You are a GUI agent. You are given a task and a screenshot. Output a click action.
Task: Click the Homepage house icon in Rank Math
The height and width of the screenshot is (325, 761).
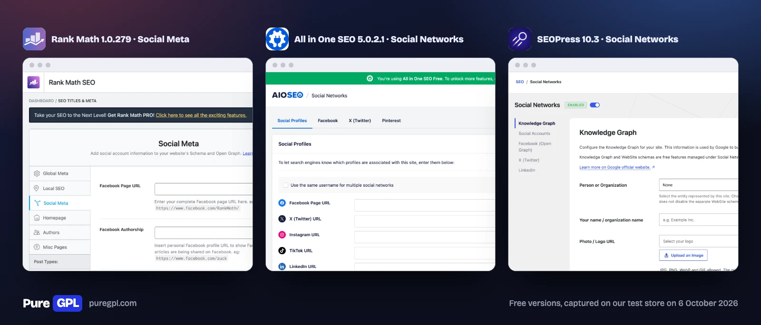37,218
